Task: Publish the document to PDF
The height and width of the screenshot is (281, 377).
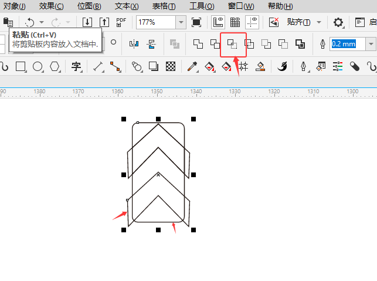Action: point(121,22)
